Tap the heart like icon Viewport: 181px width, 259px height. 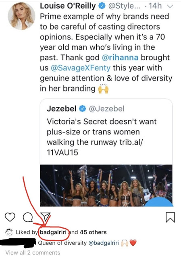point(10,217)
